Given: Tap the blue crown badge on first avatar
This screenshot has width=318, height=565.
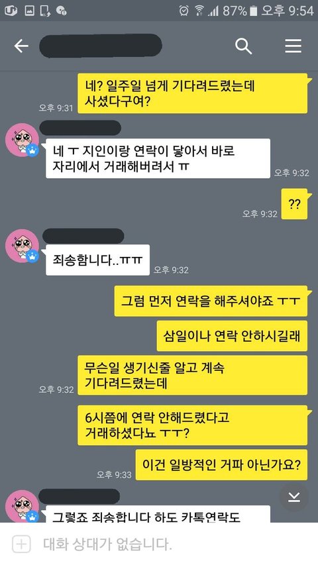Looking at the screenshot, I should [32, 150].
